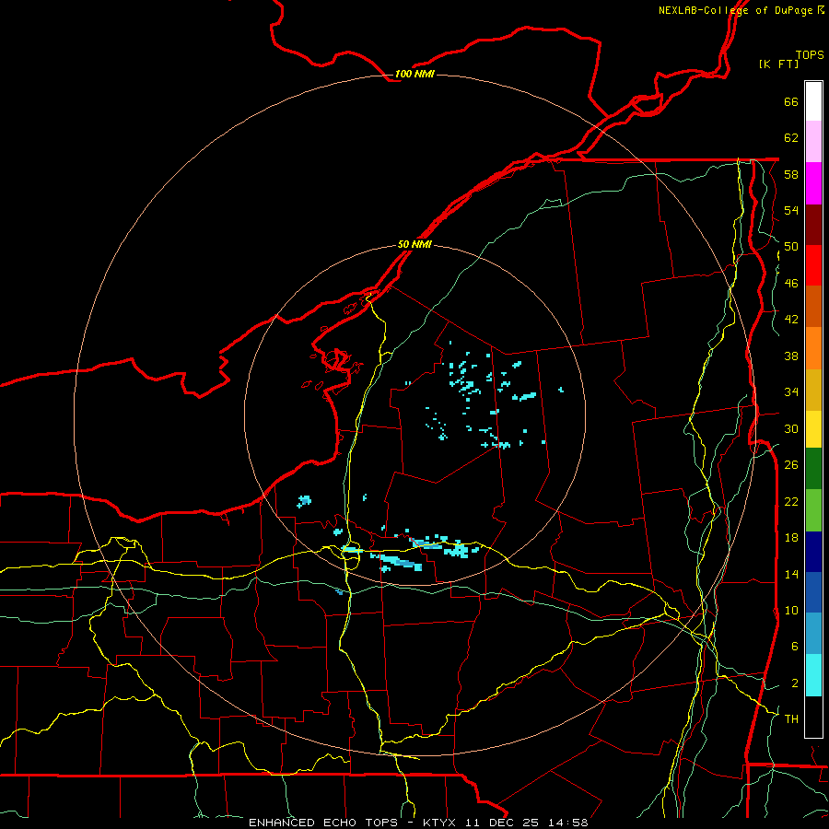
Task: Click the 26 legend label
Action: click(791, 465)
